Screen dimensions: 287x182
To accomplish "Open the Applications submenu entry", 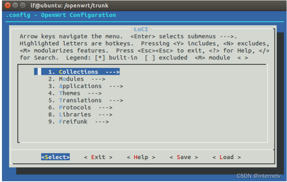I will (86, 86).
